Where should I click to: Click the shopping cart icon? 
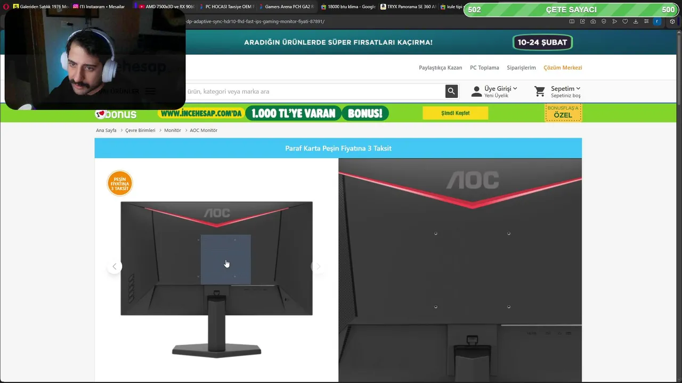[540, 91]
